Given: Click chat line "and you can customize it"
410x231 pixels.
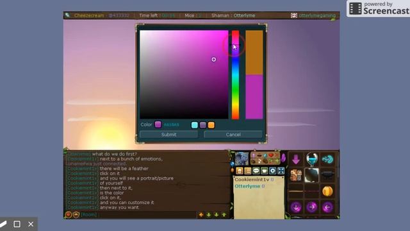Looking at the screenshot, I should tap(127, 203).
